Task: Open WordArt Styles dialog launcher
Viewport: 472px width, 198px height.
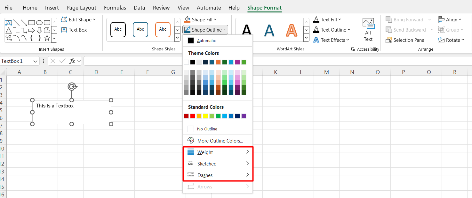Action: (x=353, y=49)
